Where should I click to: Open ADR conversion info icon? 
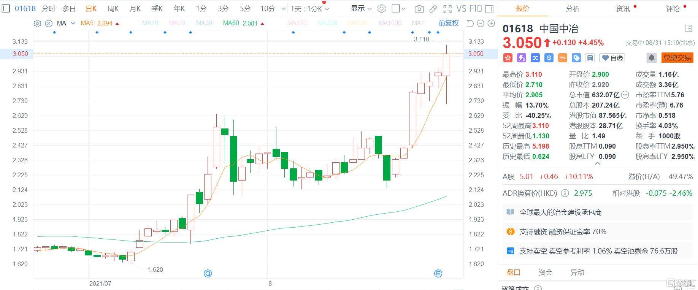tap(565, 193)
